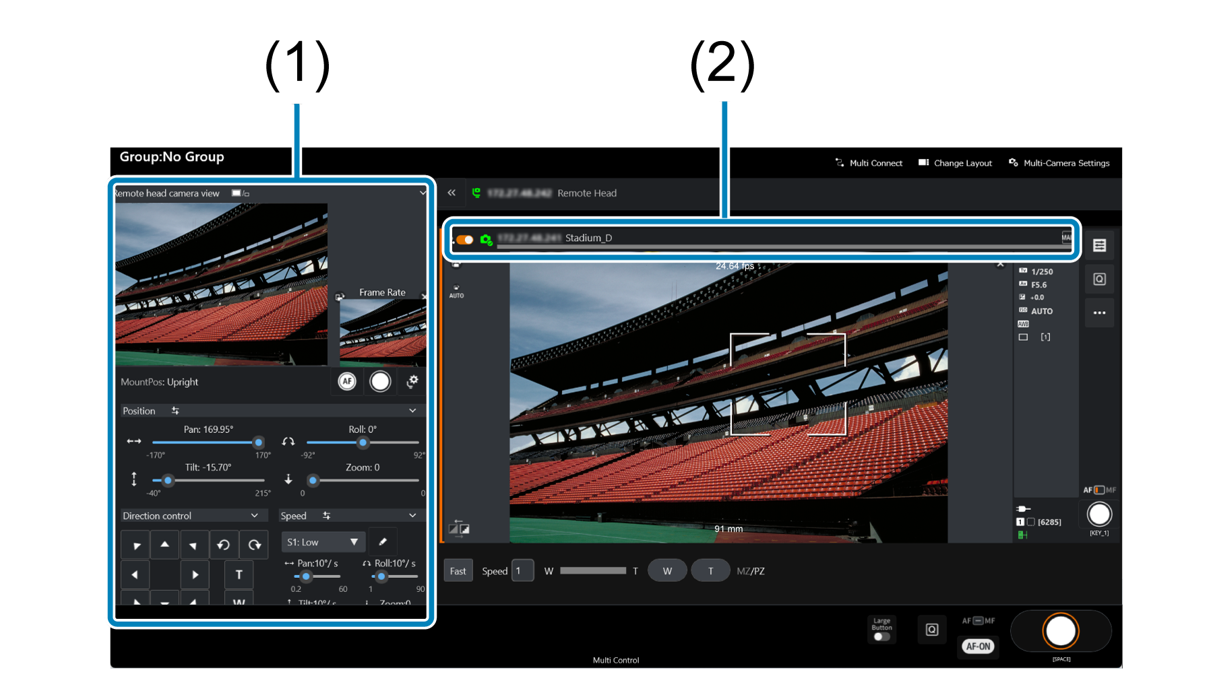Click the T zoom tele button
The image size is (1213, 693).
(x=710, y=570)
